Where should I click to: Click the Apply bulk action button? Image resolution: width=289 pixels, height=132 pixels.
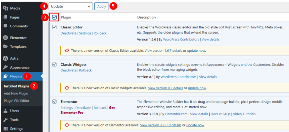102,6
